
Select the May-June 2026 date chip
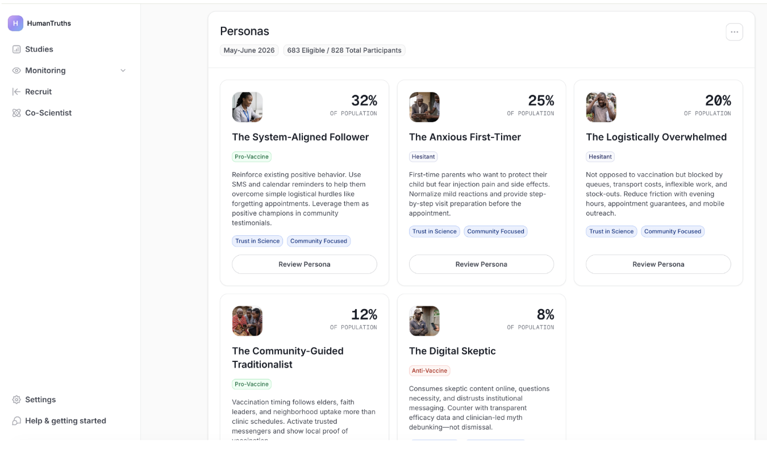tap(249, 51)
